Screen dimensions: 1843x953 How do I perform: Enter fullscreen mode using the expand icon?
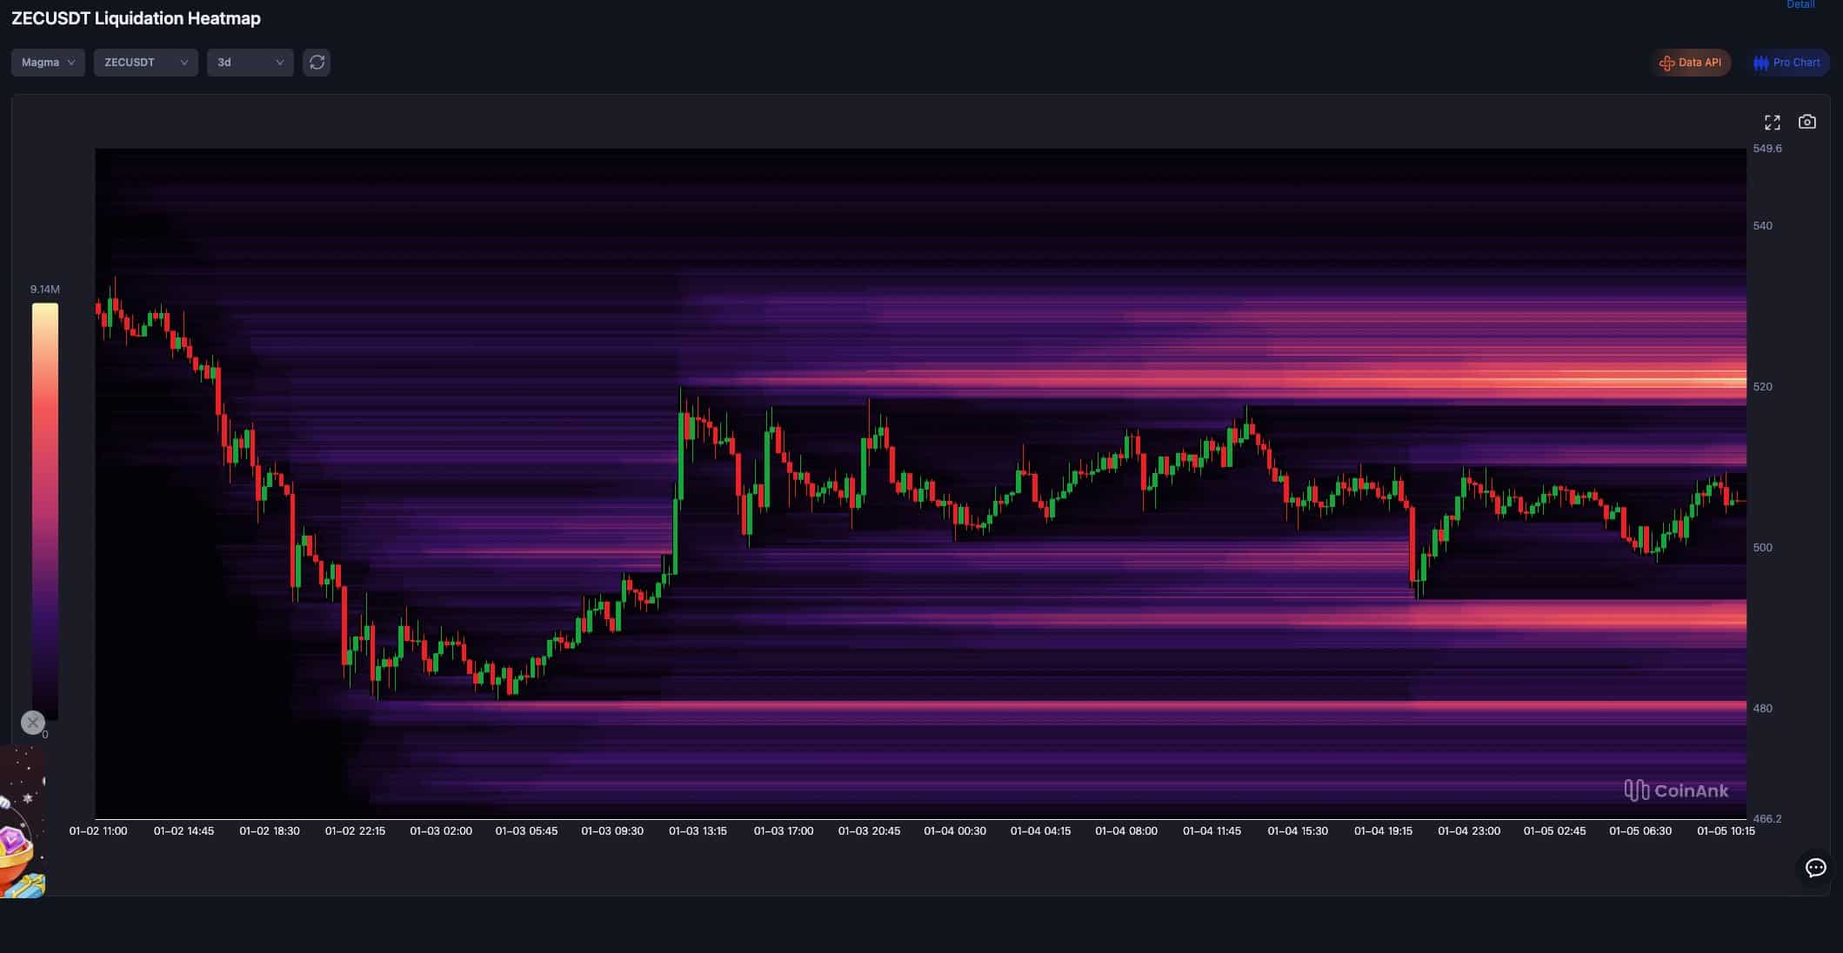pos(1773,122)
